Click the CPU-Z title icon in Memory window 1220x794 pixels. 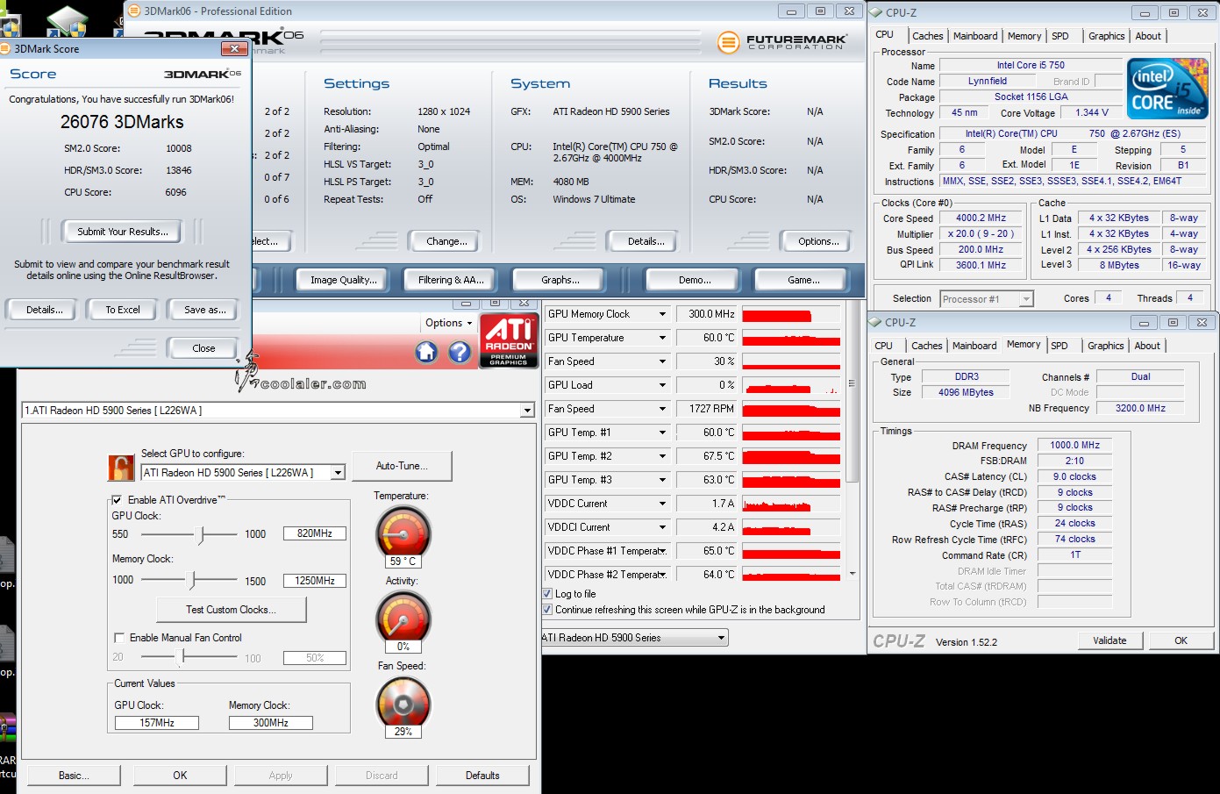click(875, 322)
